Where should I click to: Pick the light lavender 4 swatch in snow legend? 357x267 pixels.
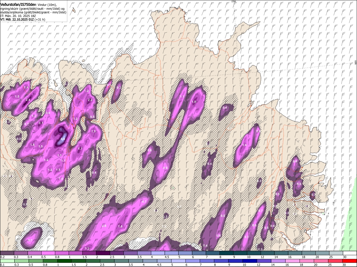pyautogui.click(x=158, y=253)
